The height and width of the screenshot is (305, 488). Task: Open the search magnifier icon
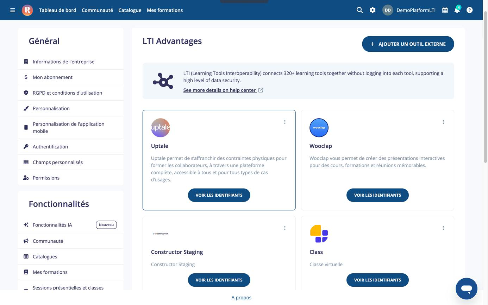(x=359, y=10)
